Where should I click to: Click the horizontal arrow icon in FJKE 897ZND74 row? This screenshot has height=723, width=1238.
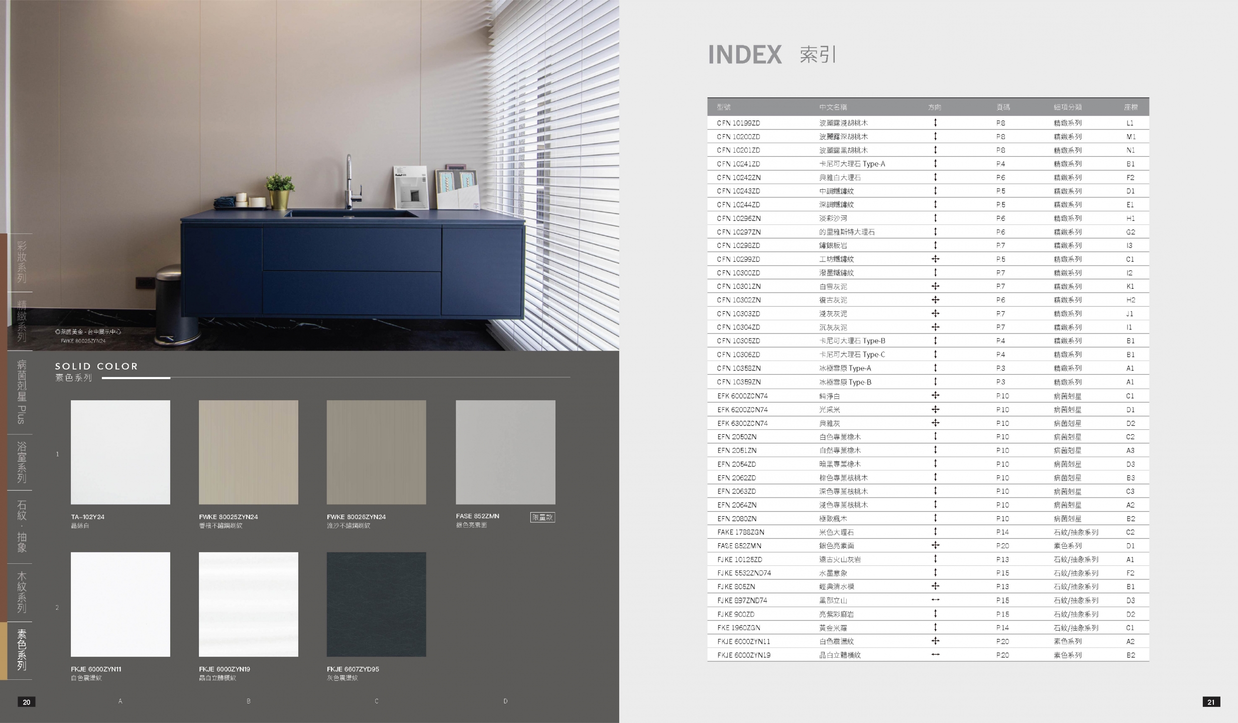(935, 600)
